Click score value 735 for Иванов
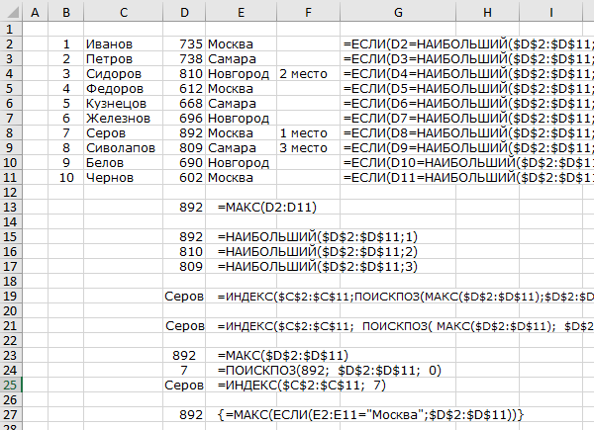 (190, 44)
